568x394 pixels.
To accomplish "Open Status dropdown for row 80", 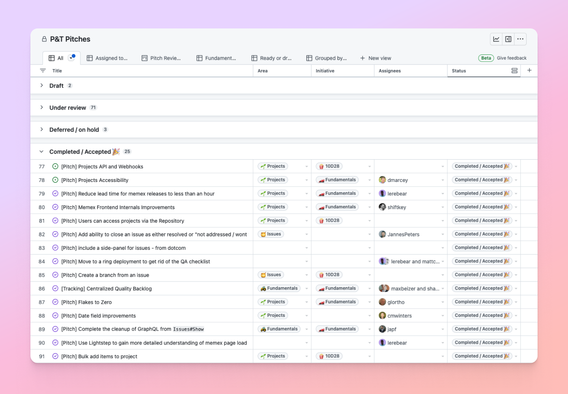I will (x=516, y=207).
